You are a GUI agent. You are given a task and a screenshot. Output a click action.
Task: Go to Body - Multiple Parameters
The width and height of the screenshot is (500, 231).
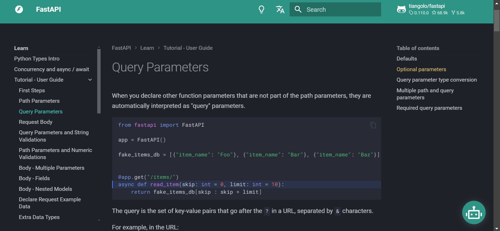52,168
